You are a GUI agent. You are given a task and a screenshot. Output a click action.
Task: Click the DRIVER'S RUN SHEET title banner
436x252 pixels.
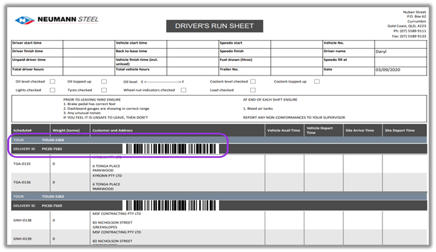pos(214,26)
